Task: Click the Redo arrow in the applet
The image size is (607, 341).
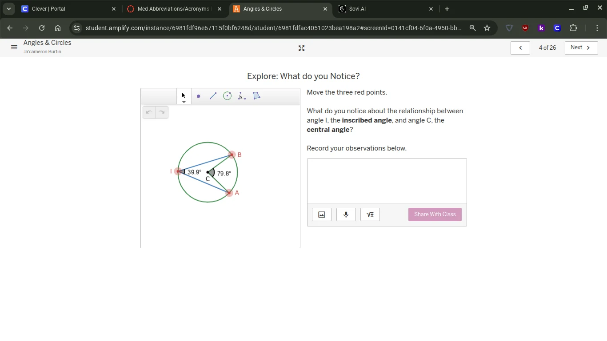Action: click(x=162, y=112)
